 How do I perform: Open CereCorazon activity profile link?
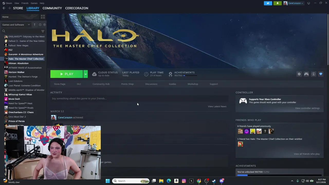65,117
